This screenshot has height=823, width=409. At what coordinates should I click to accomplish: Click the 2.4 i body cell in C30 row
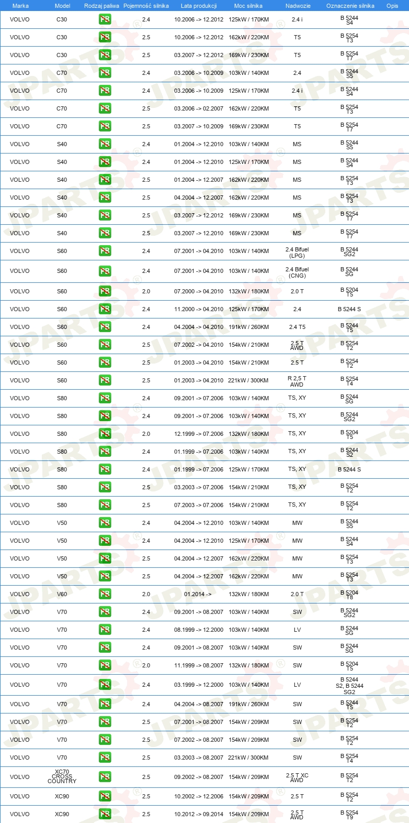pyautogui.click(x=297, y=19)
